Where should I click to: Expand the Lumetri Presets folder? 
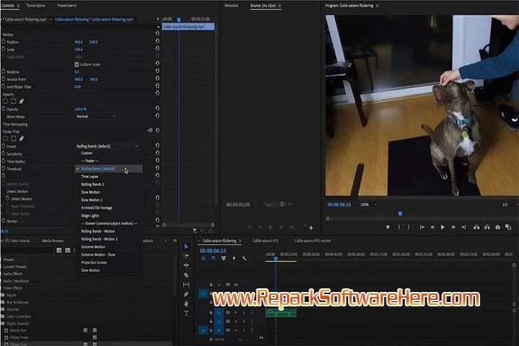pyautogui.click(x=14, y=267)
